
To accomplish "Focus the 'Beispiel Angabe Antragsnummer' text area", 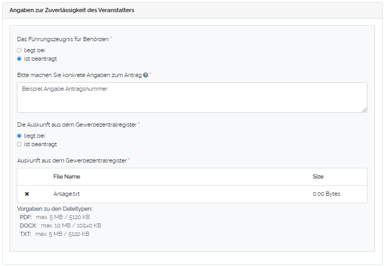I will [192, 98].
